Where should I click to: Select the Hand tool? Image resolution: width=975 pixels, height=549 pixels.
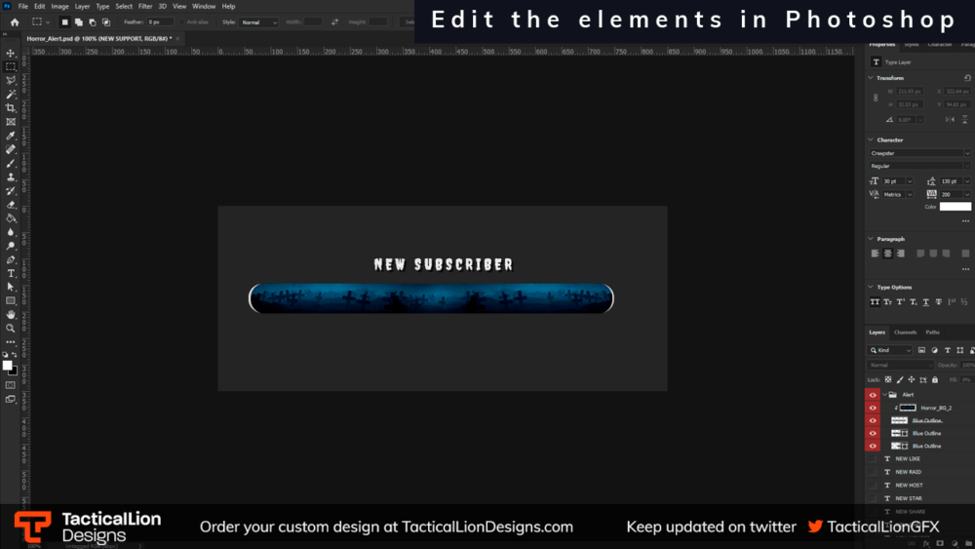click(11, 314)
